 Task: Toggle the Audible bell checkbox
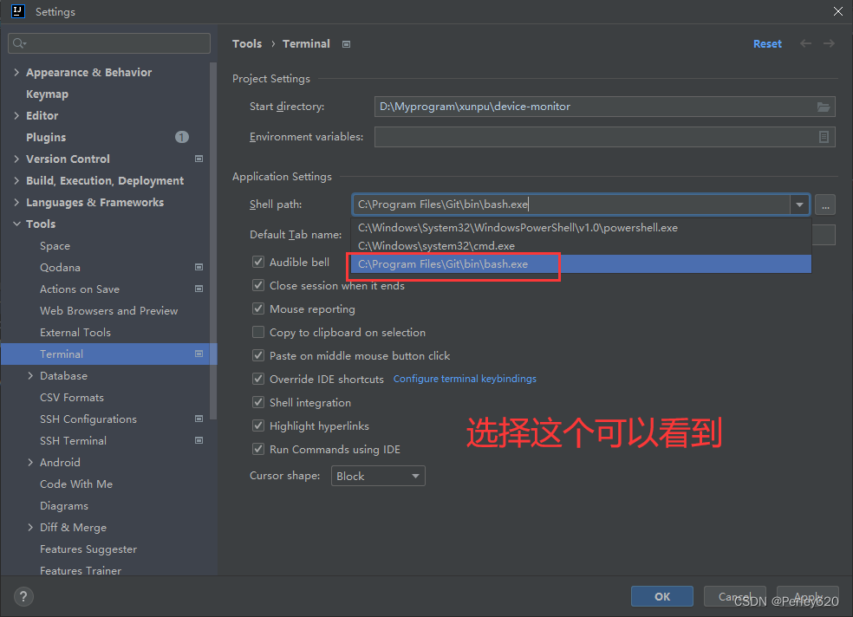(x=258, y=262)
